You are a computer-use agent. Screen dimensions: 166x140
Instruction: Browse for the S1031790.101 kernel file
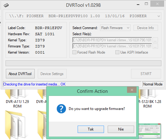(155, 40)
